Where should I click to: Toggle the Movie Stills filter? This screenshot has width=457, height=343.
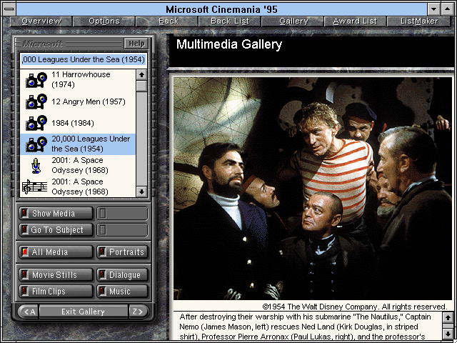point(56,274)
